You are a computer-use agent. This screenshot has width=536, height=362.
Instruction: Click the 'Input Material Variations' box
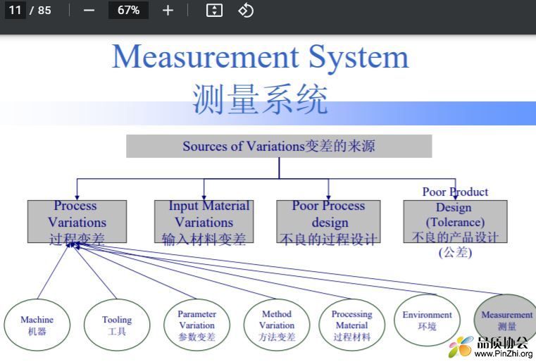click(x=204, y=222)
